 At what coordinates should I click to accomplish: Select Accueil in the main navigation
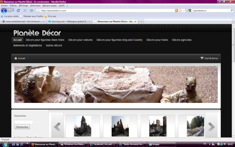(x=18, y=40)
